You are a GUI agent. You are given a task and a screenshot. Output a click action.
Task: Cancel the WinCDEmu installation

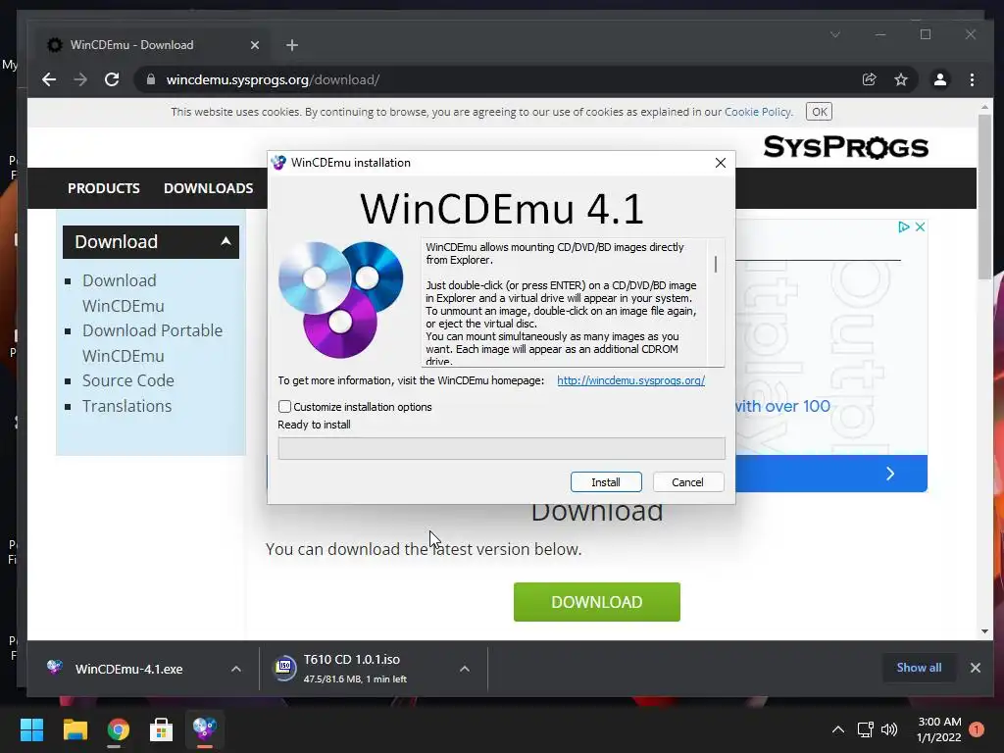tap(687, 482)
